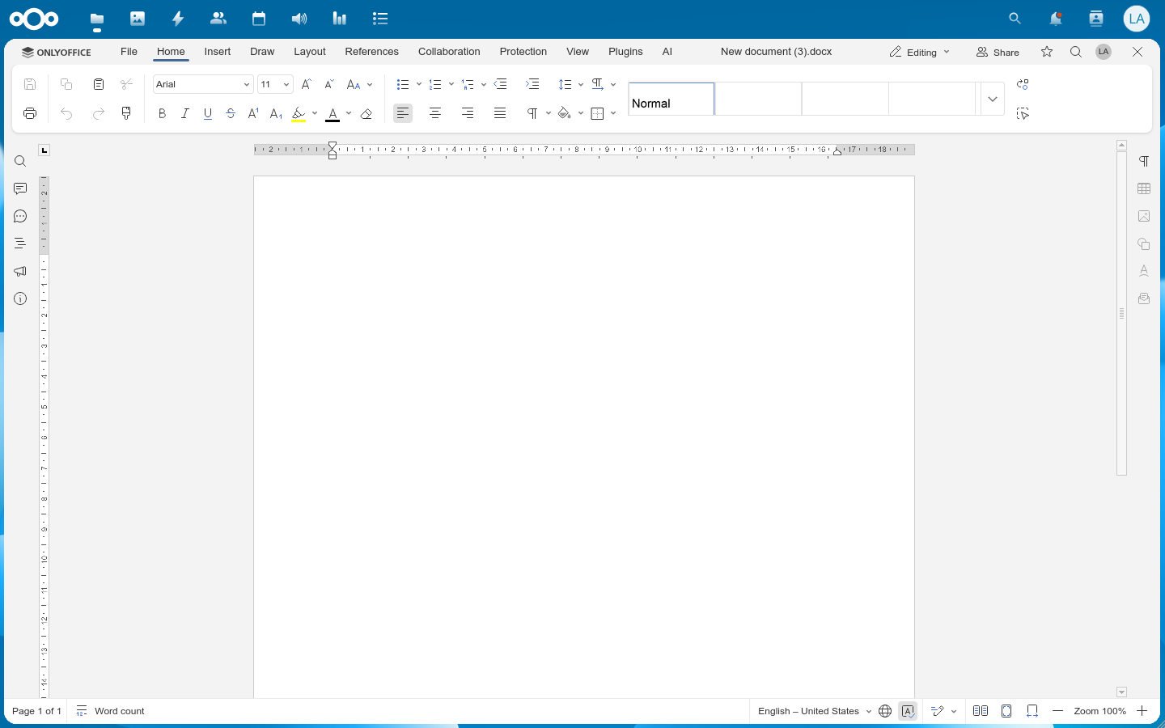Switch to the Layout tab

310,52
